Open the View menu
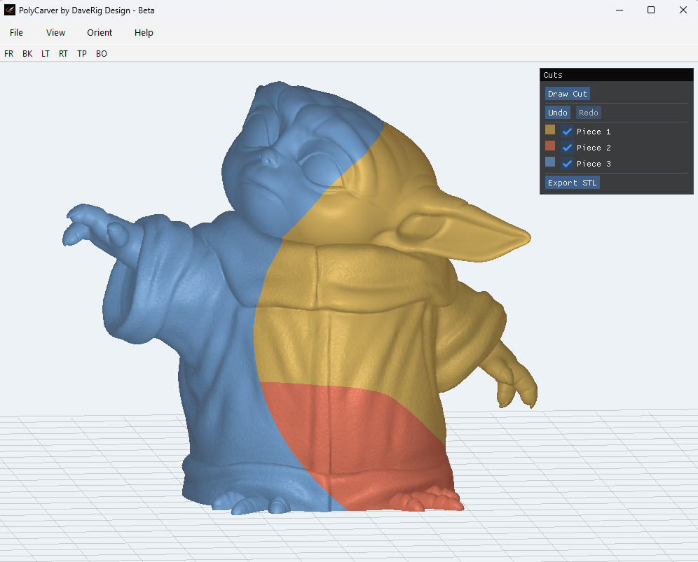The image size is (698, 562). [55, 32]
